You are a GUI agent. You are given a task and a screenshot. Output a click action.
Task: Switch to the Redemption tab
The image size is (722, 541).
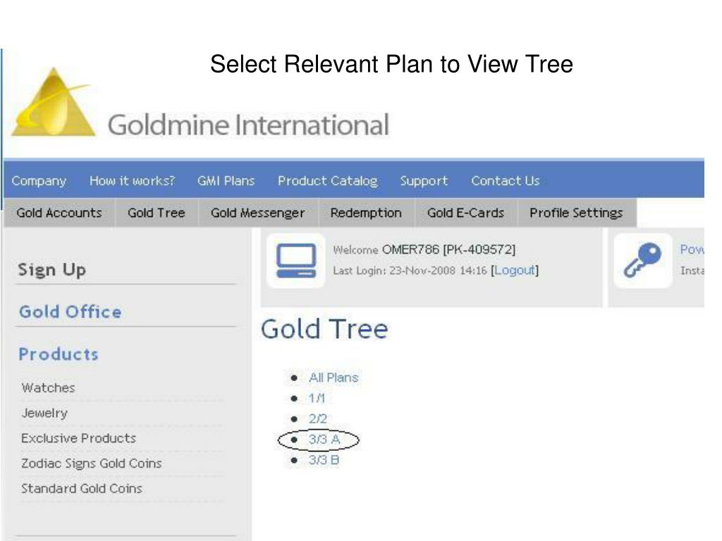[366, 213]
